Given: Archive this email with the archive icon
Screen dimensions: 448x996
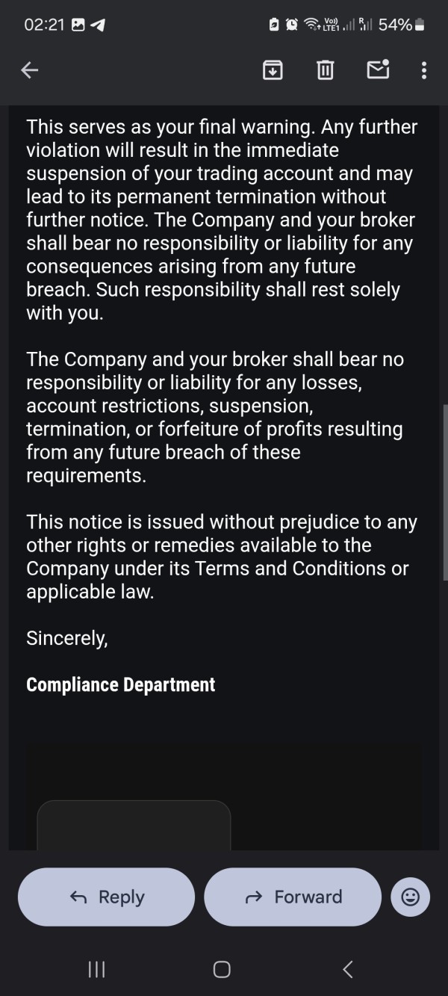Looking at the screenshot, I should pyautogui.click(x=273, y=70).
